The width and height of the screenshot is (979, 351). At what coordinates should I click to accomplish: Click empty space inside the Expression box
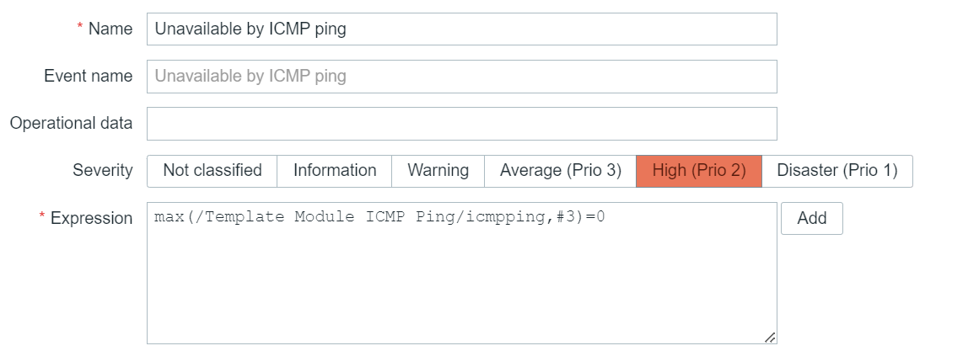461,286
